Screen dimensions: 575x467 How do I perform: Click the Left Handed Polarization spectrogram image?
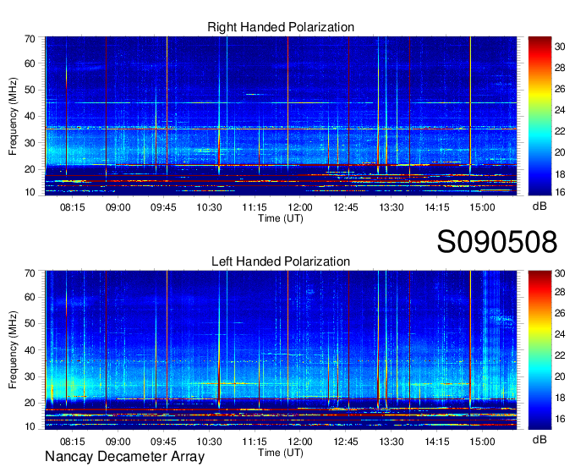click(281, 350)
